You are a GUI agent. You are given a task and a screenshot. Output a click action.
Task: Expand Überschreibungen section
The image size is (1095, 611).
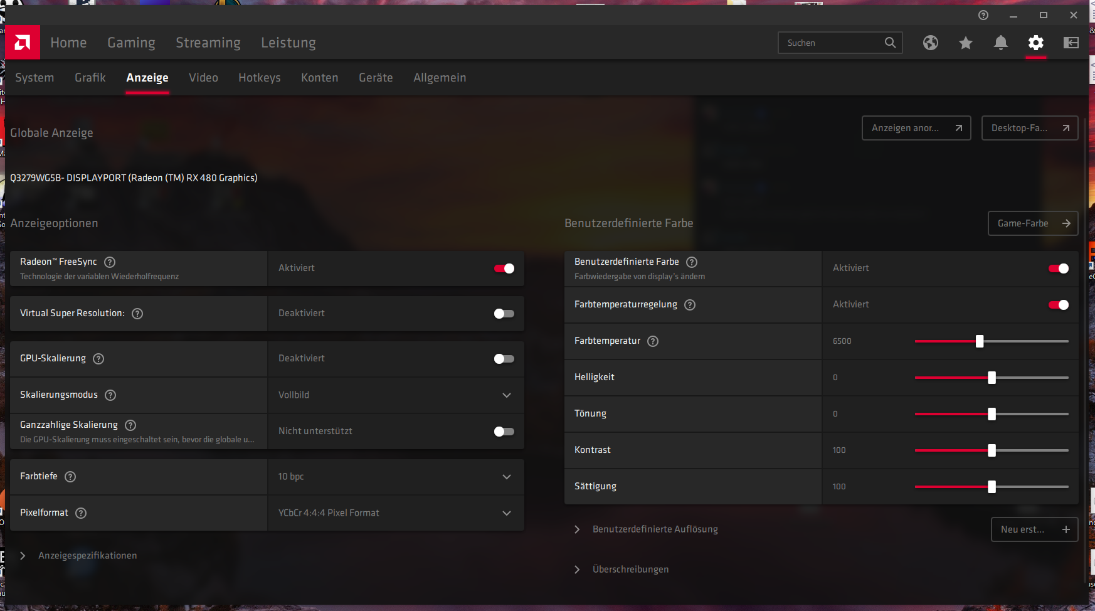(622, 570)
